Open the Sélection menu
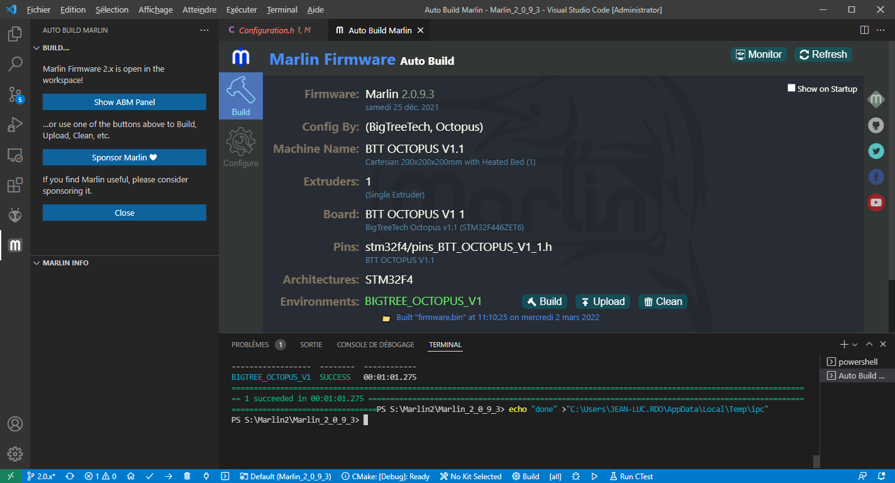The image size is (895, 483). click(112, 10)
